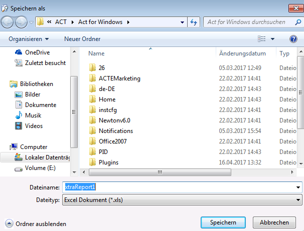Viewport: 304px width, 231px height.
Task: Select the folder icon of 26
Action: [x=92, y=67]
